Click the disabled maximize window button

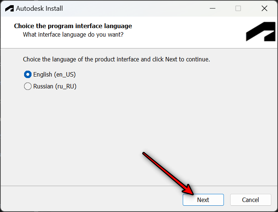pos(238,8)
